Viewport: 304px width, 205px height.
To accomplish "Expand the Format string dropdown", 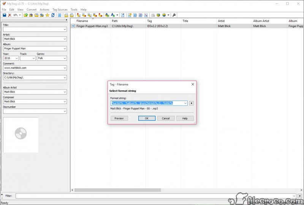I will click(x=185, y=103).
